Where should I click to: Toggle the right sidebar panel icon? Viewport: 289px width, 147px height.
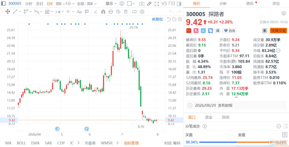(x=178, y=3)
